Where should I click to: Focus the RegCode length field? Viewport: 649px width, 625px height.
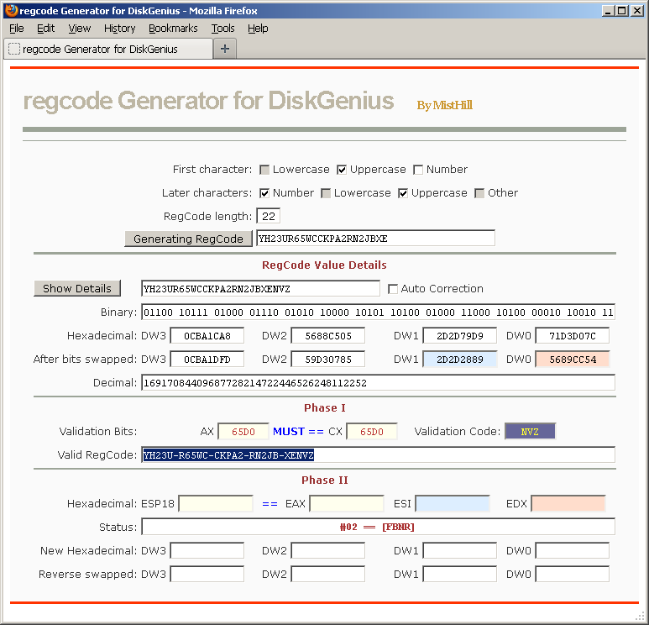coord(268,216)
